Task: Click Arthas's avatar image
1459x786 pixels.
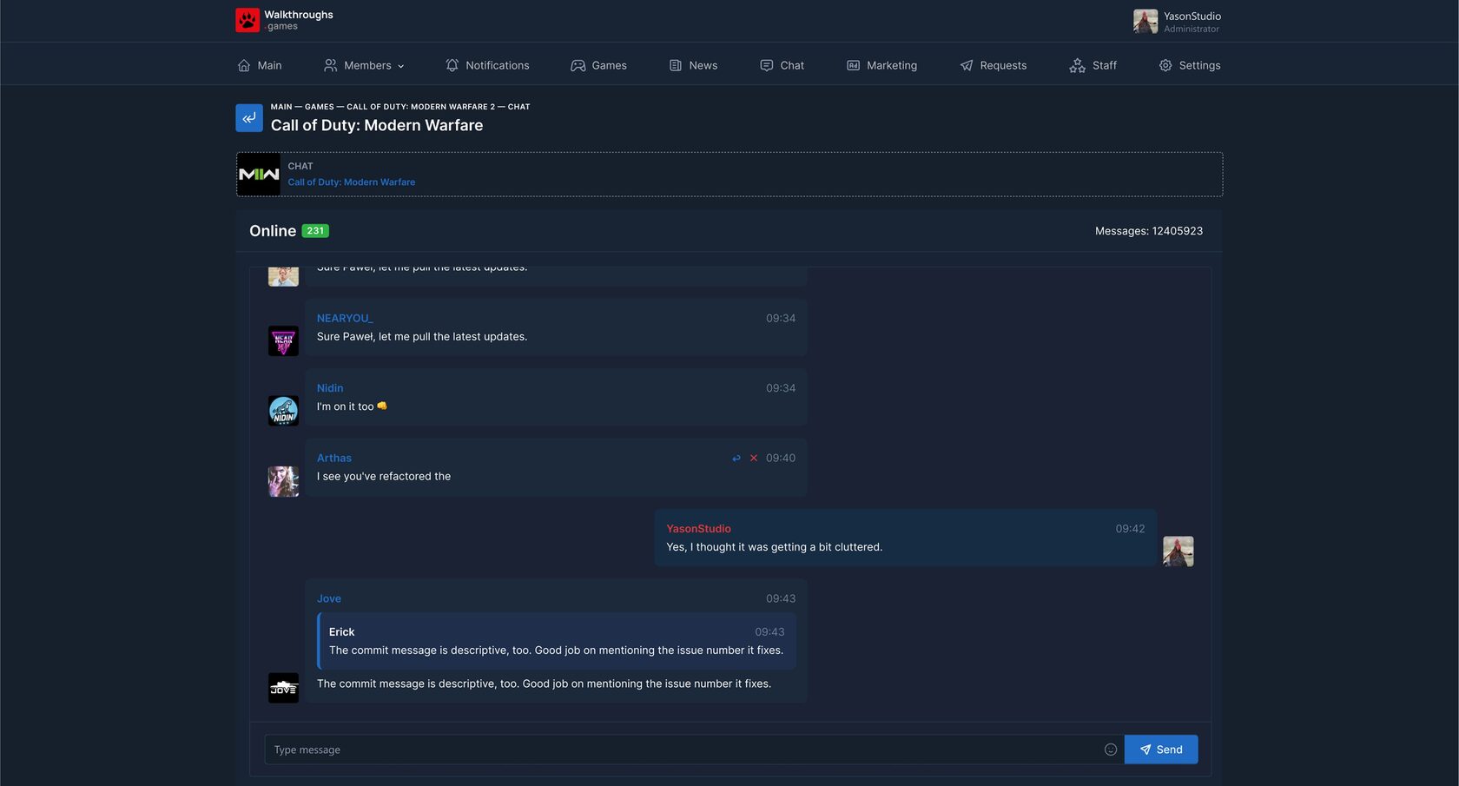Action: [x=283, y=481]
